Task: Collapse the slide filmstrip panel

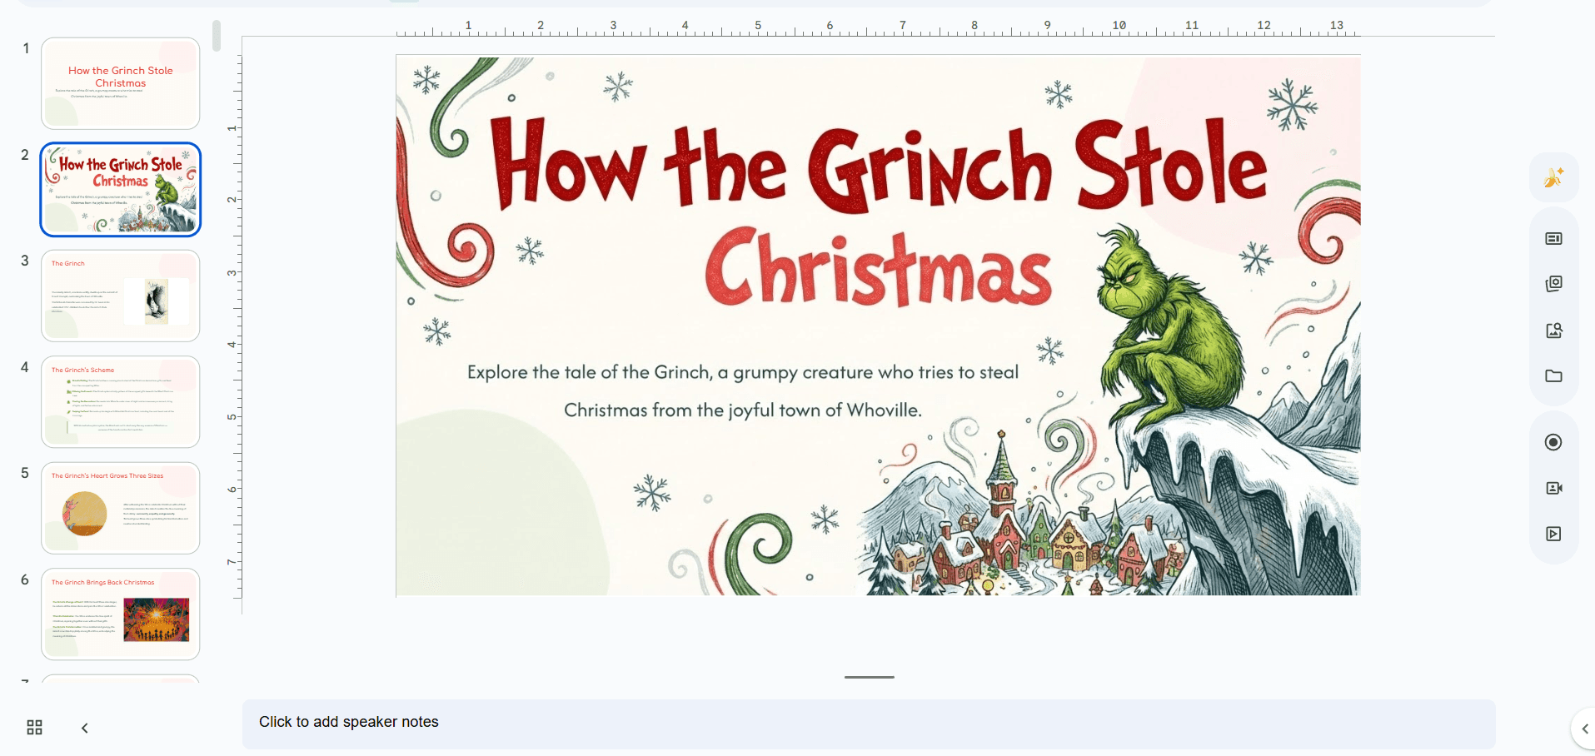Action: (84, 728)
